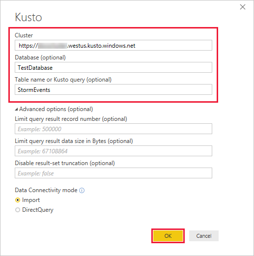The image size is (254, 256).
Task: Click the Data Connectivity mode label
Action: (46, 190)
